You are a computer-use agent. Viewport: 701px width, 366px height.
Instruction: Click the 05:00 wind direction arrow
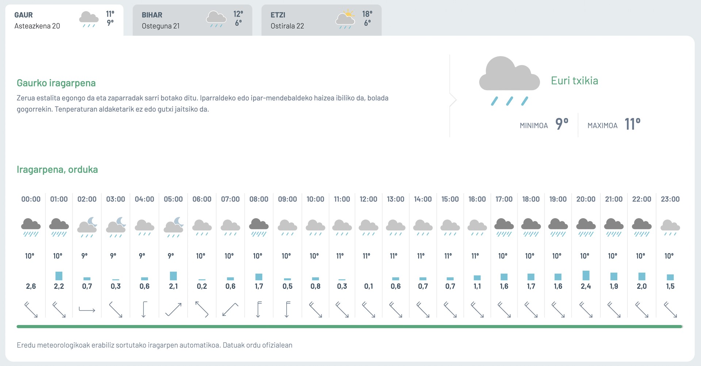(x=173, y=309)
